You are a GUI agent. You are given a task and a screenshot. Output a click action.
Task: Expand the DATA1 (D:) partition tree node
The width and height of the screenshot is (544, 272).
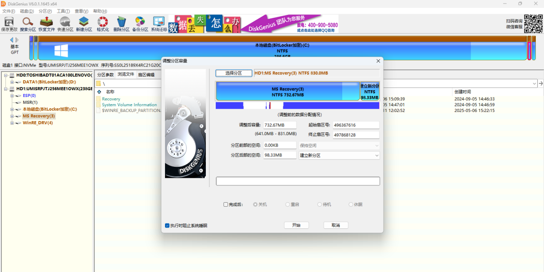[12, 82]
